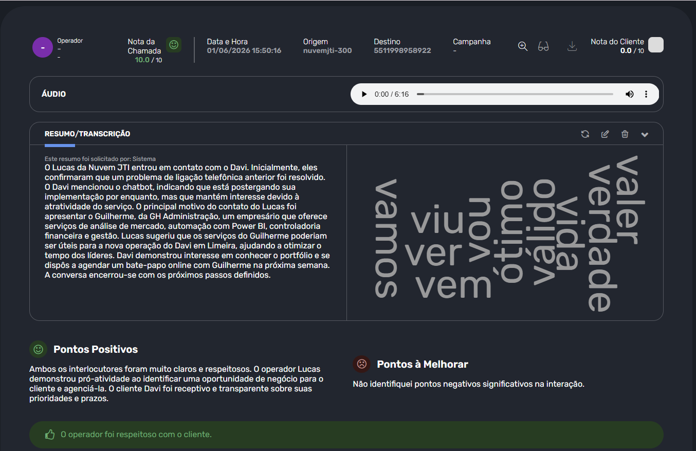Click the word 'verdade' in word cloud

point(602,238)
